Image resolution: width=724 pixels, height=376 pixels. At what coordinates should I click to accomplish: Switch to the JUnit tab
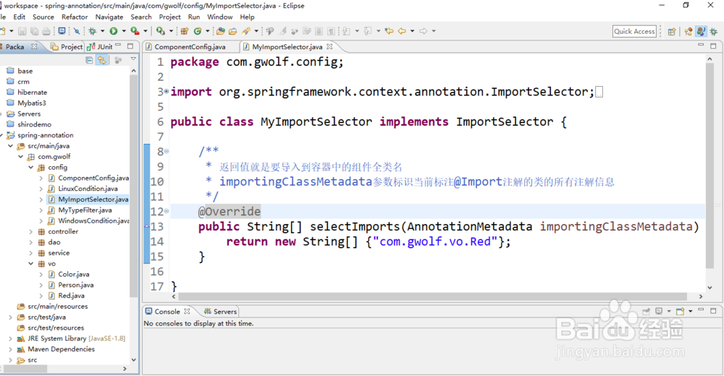pos(100,46)
